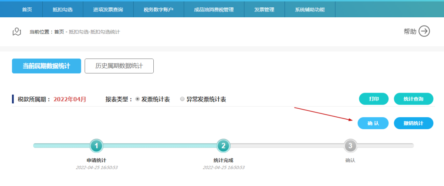Open help via the circled arrow icon
The height and width of the screenshot is (186, 444).
click(424, 31)
